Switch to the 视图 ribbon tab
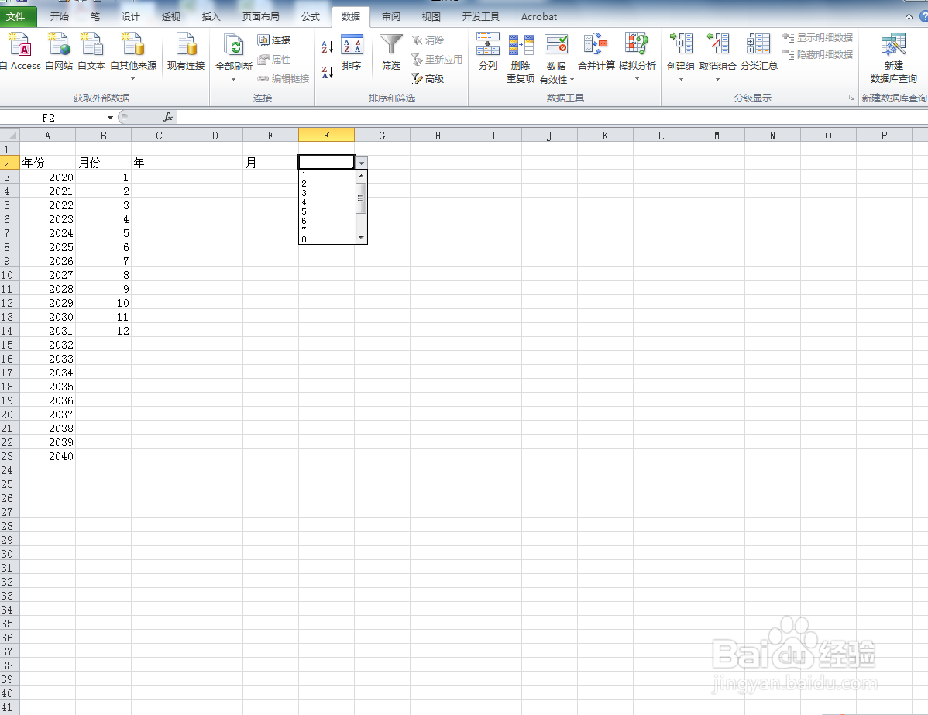The width and height of the screenshot is (928, 715). tap(431, 16)
